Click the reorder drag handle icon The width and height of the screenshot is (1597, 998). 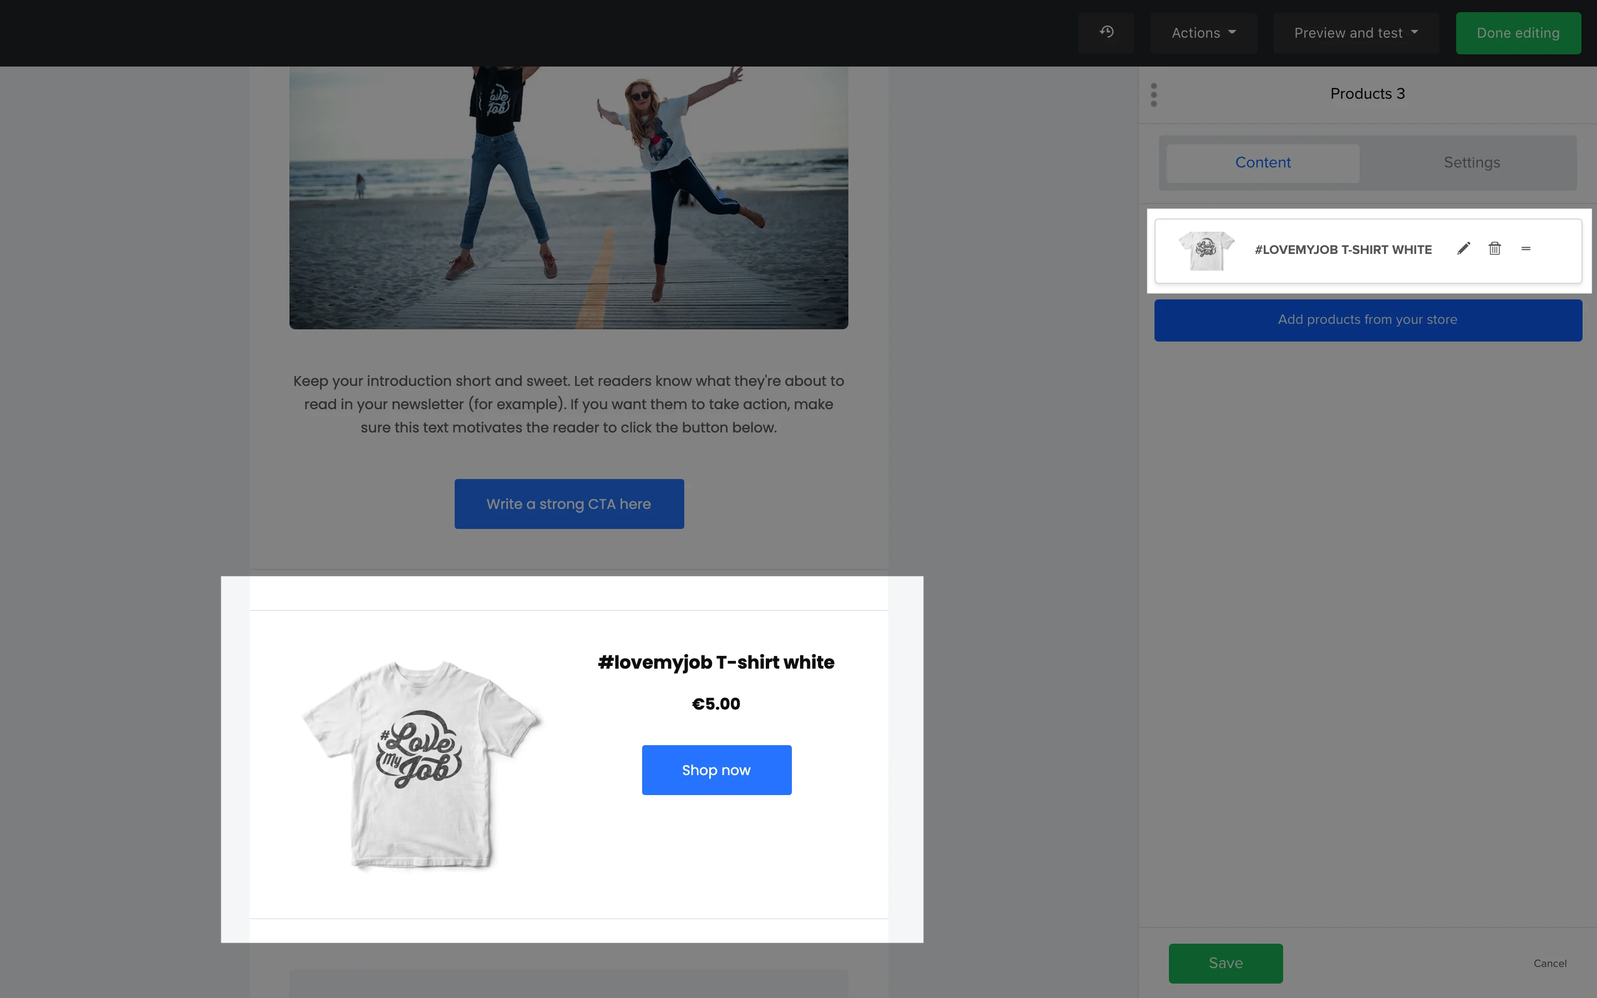[x=1525, y=249]
